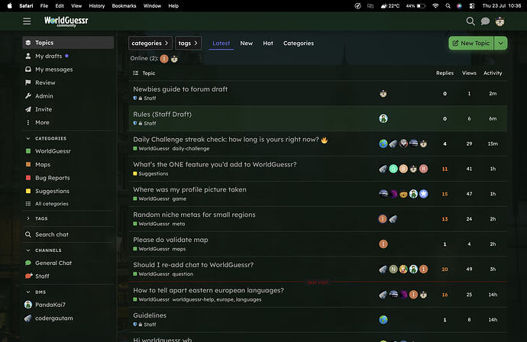Open the ONE feature you'd add topic

[215, 164]
